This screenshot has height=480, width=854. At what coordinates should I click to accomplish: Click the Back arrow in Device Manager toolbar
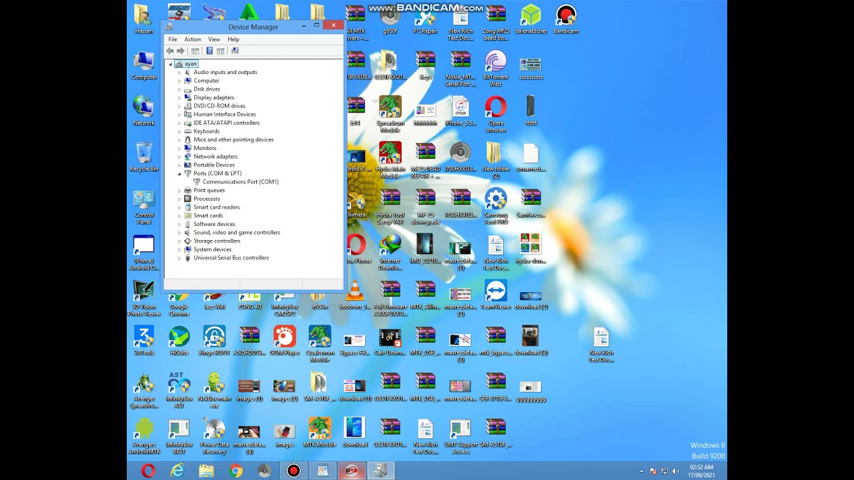pos(170,51)
